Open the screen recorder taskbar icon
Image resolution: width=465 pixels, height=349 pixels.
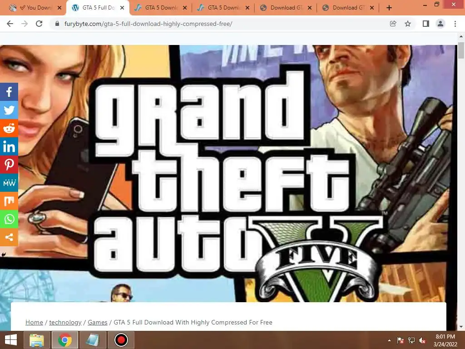[121, 340]
